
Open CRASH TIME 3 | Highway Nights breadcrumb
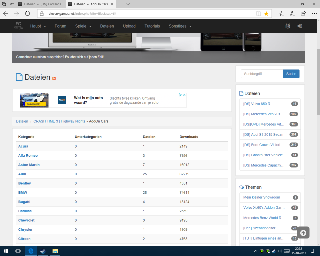[x=59, y=121]
